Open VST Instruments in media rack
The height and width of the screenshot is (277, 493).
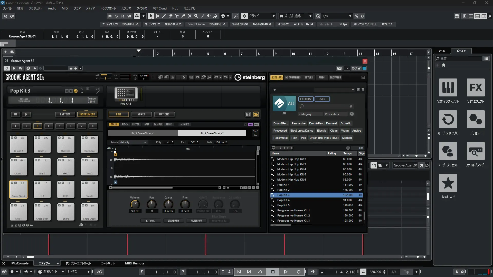(x=448, y=87)
